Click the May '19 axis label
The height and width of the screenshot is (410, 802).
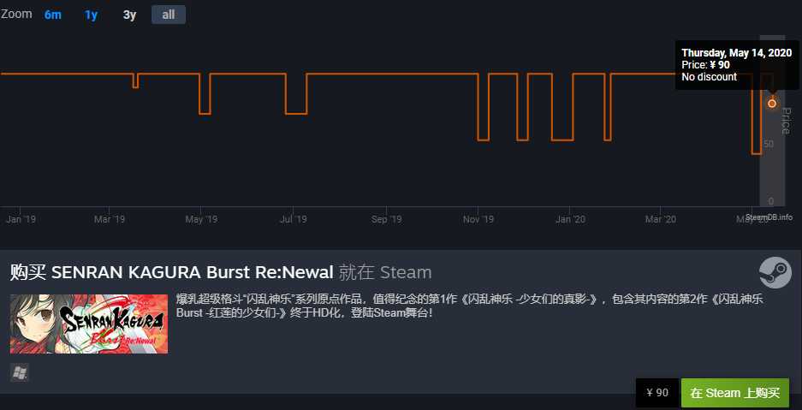click(201, 219)
